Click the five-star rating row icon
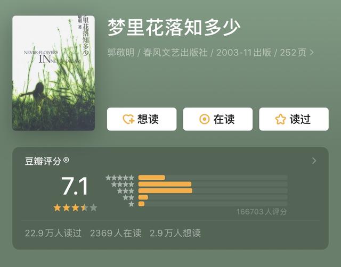 [120, 178]
